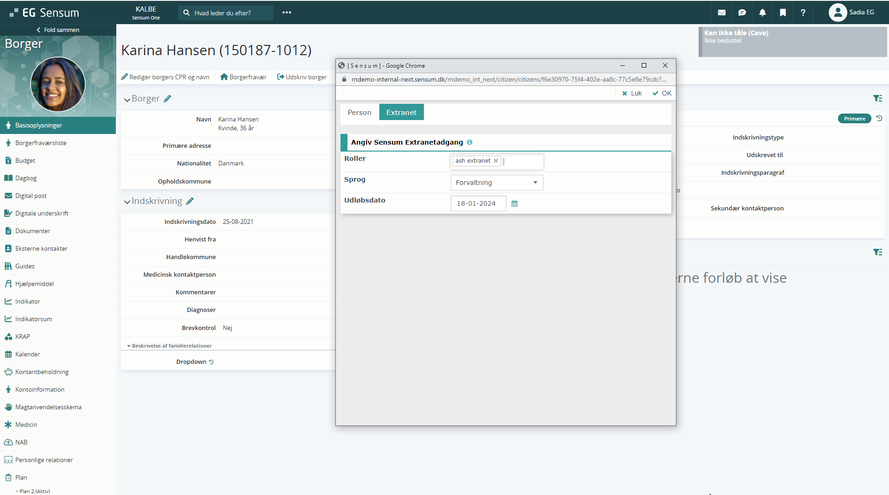Open the three-dot more menu
This screenshot has width=889, height=495.
point(287,13)
